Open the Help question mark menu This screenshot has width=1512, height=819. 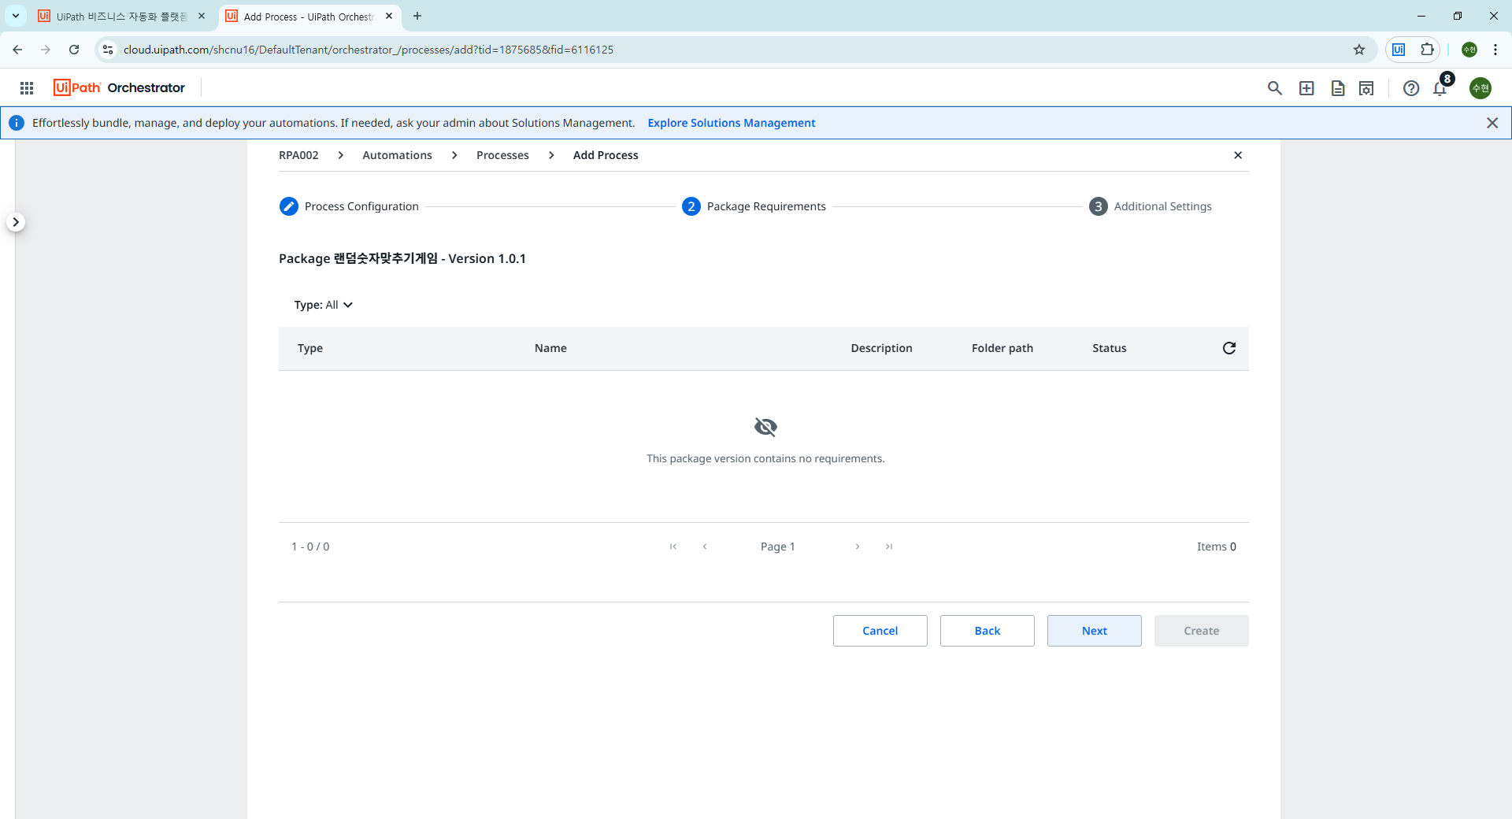[x=1411, y=88]
